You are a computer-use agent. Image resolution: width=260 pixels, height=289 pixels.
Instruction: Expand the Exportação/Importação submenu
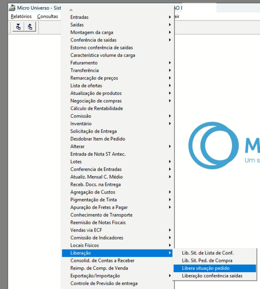coord(117,276)
